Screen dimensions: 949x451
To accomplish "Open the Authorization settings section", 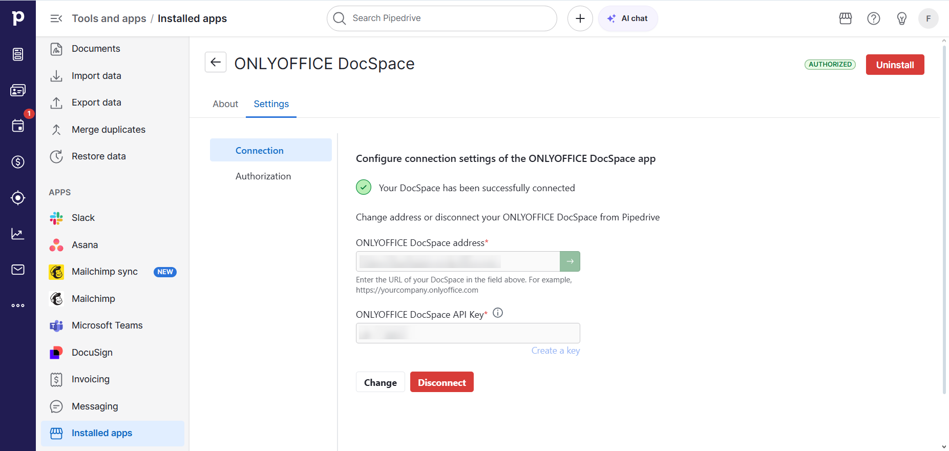I will [271, 176].
